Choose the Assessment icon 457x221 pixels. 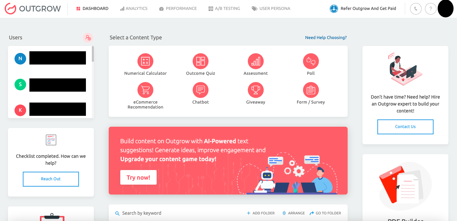256,61
